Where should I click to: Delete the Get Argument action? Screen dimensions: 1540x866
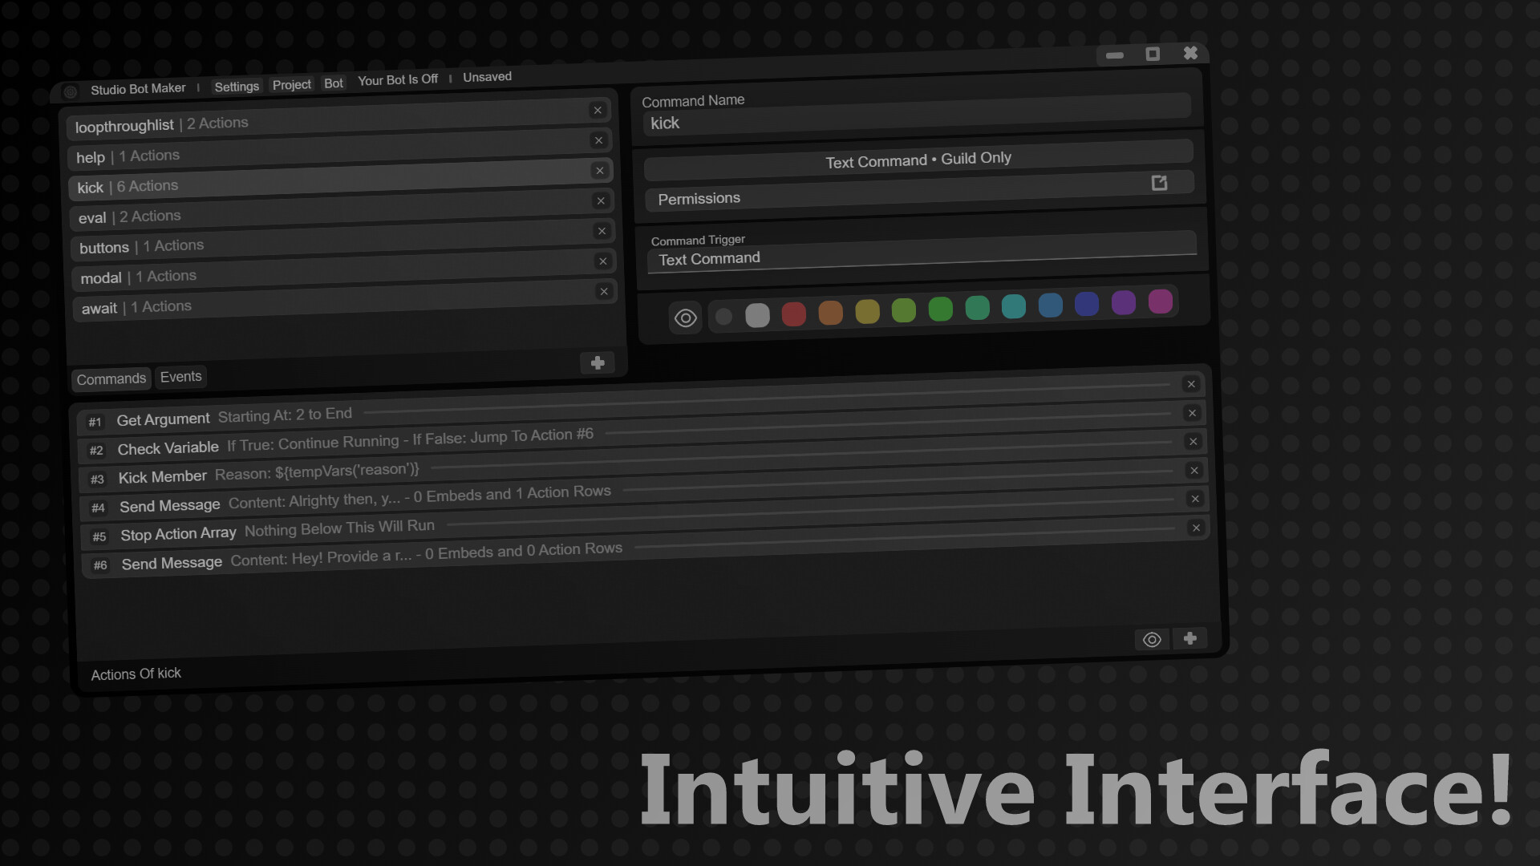(1191, 384)
